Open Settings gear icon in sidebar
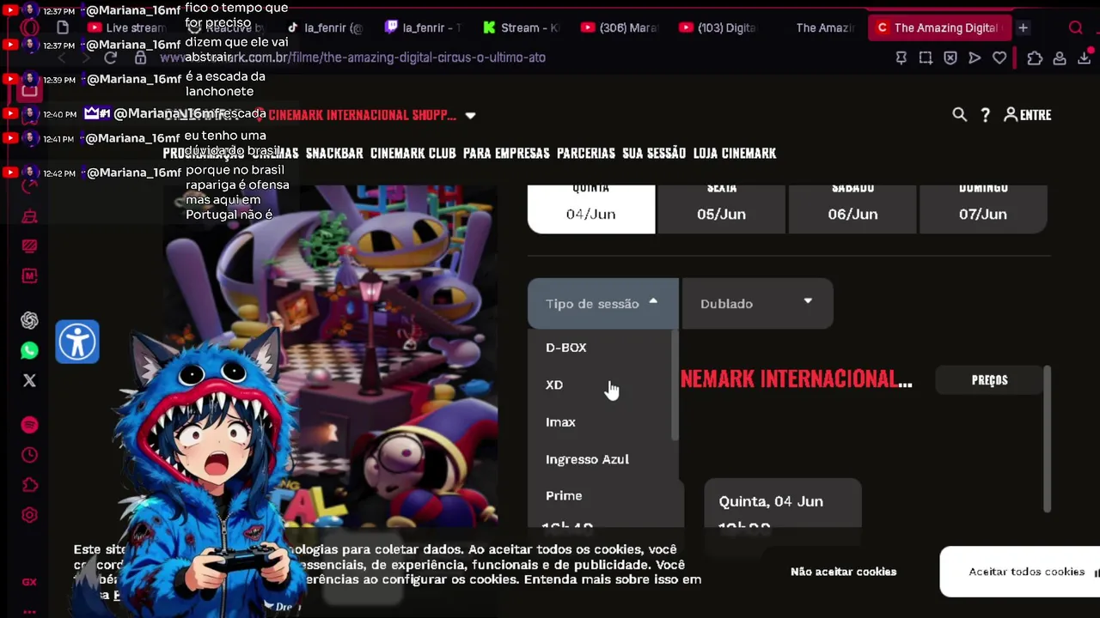This screenshot has height=618, width=1100. tap(29, 515)
